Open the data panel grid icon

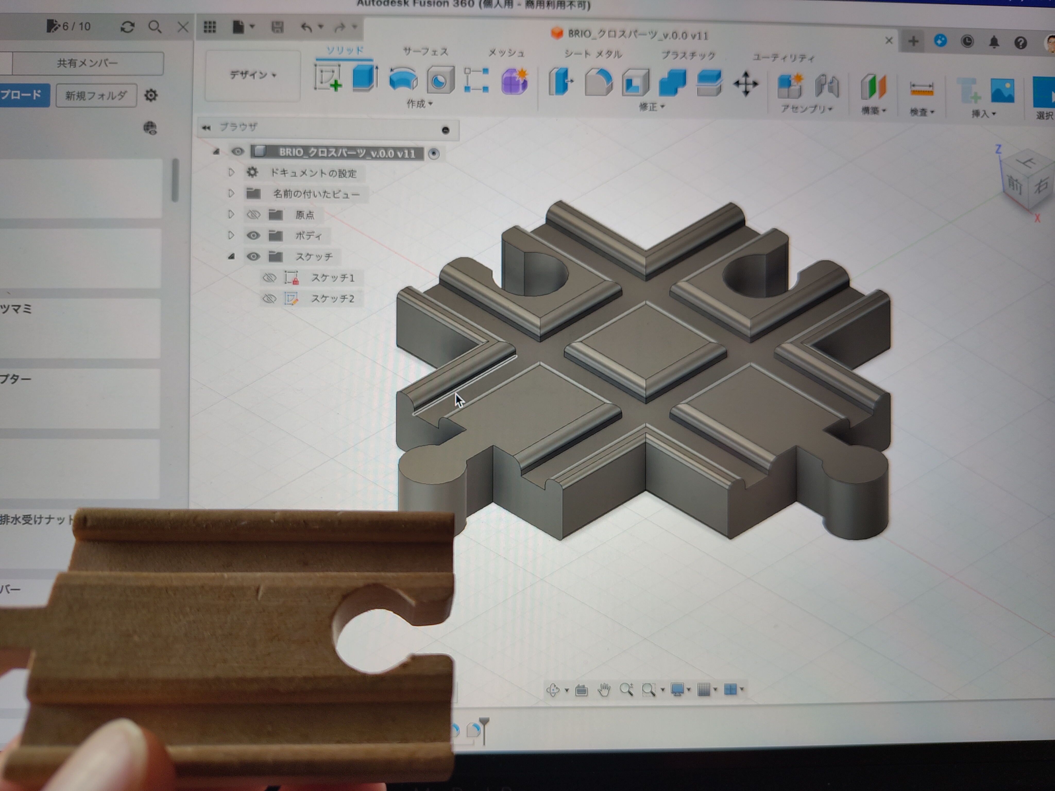210,27
